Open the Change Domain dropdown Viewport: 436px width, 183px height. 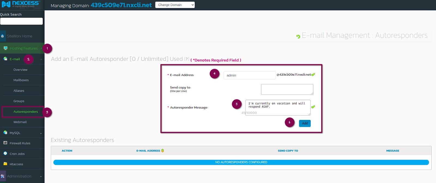(175, 5)
